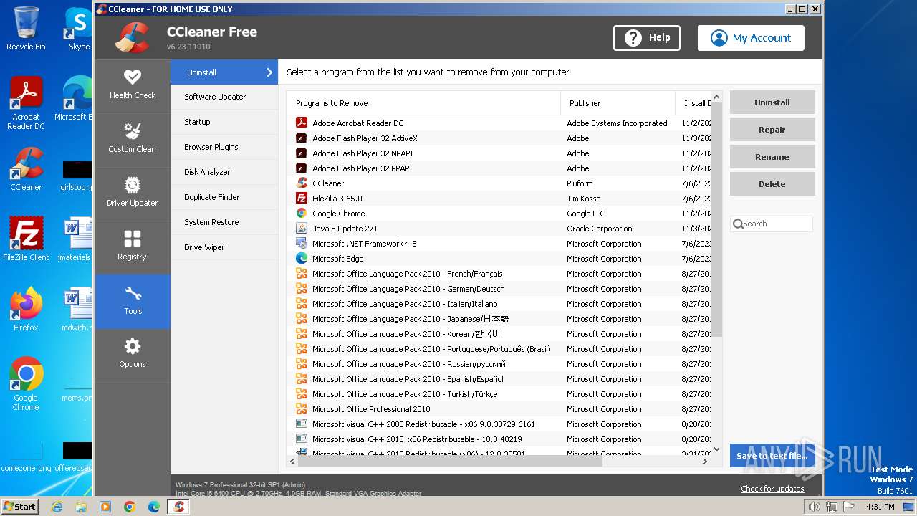
Task: Click the Delete button
Action: [772, 184]
